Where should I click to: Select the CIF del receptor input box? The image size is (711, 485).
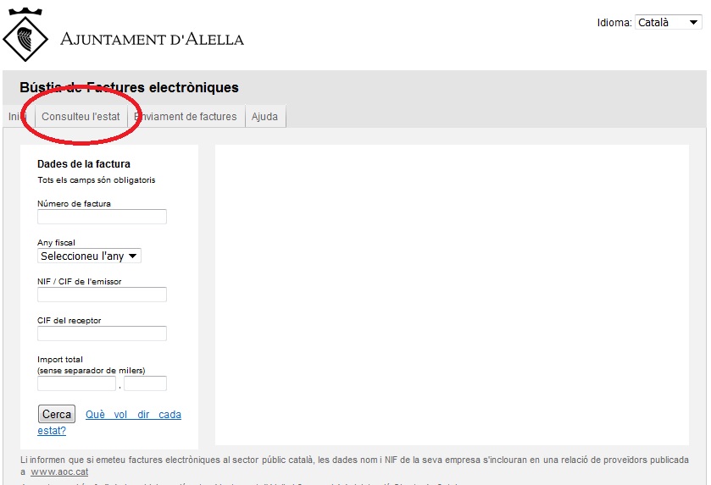102,333
